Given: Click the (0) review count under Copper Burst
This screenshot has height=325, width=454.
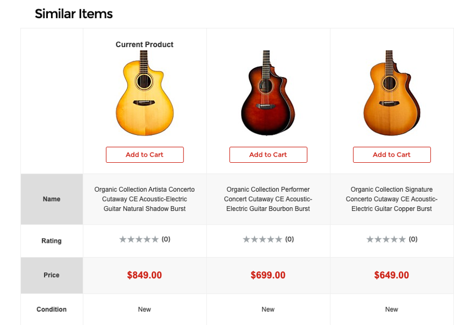Looking at the screenshot, I should point(413,240).
